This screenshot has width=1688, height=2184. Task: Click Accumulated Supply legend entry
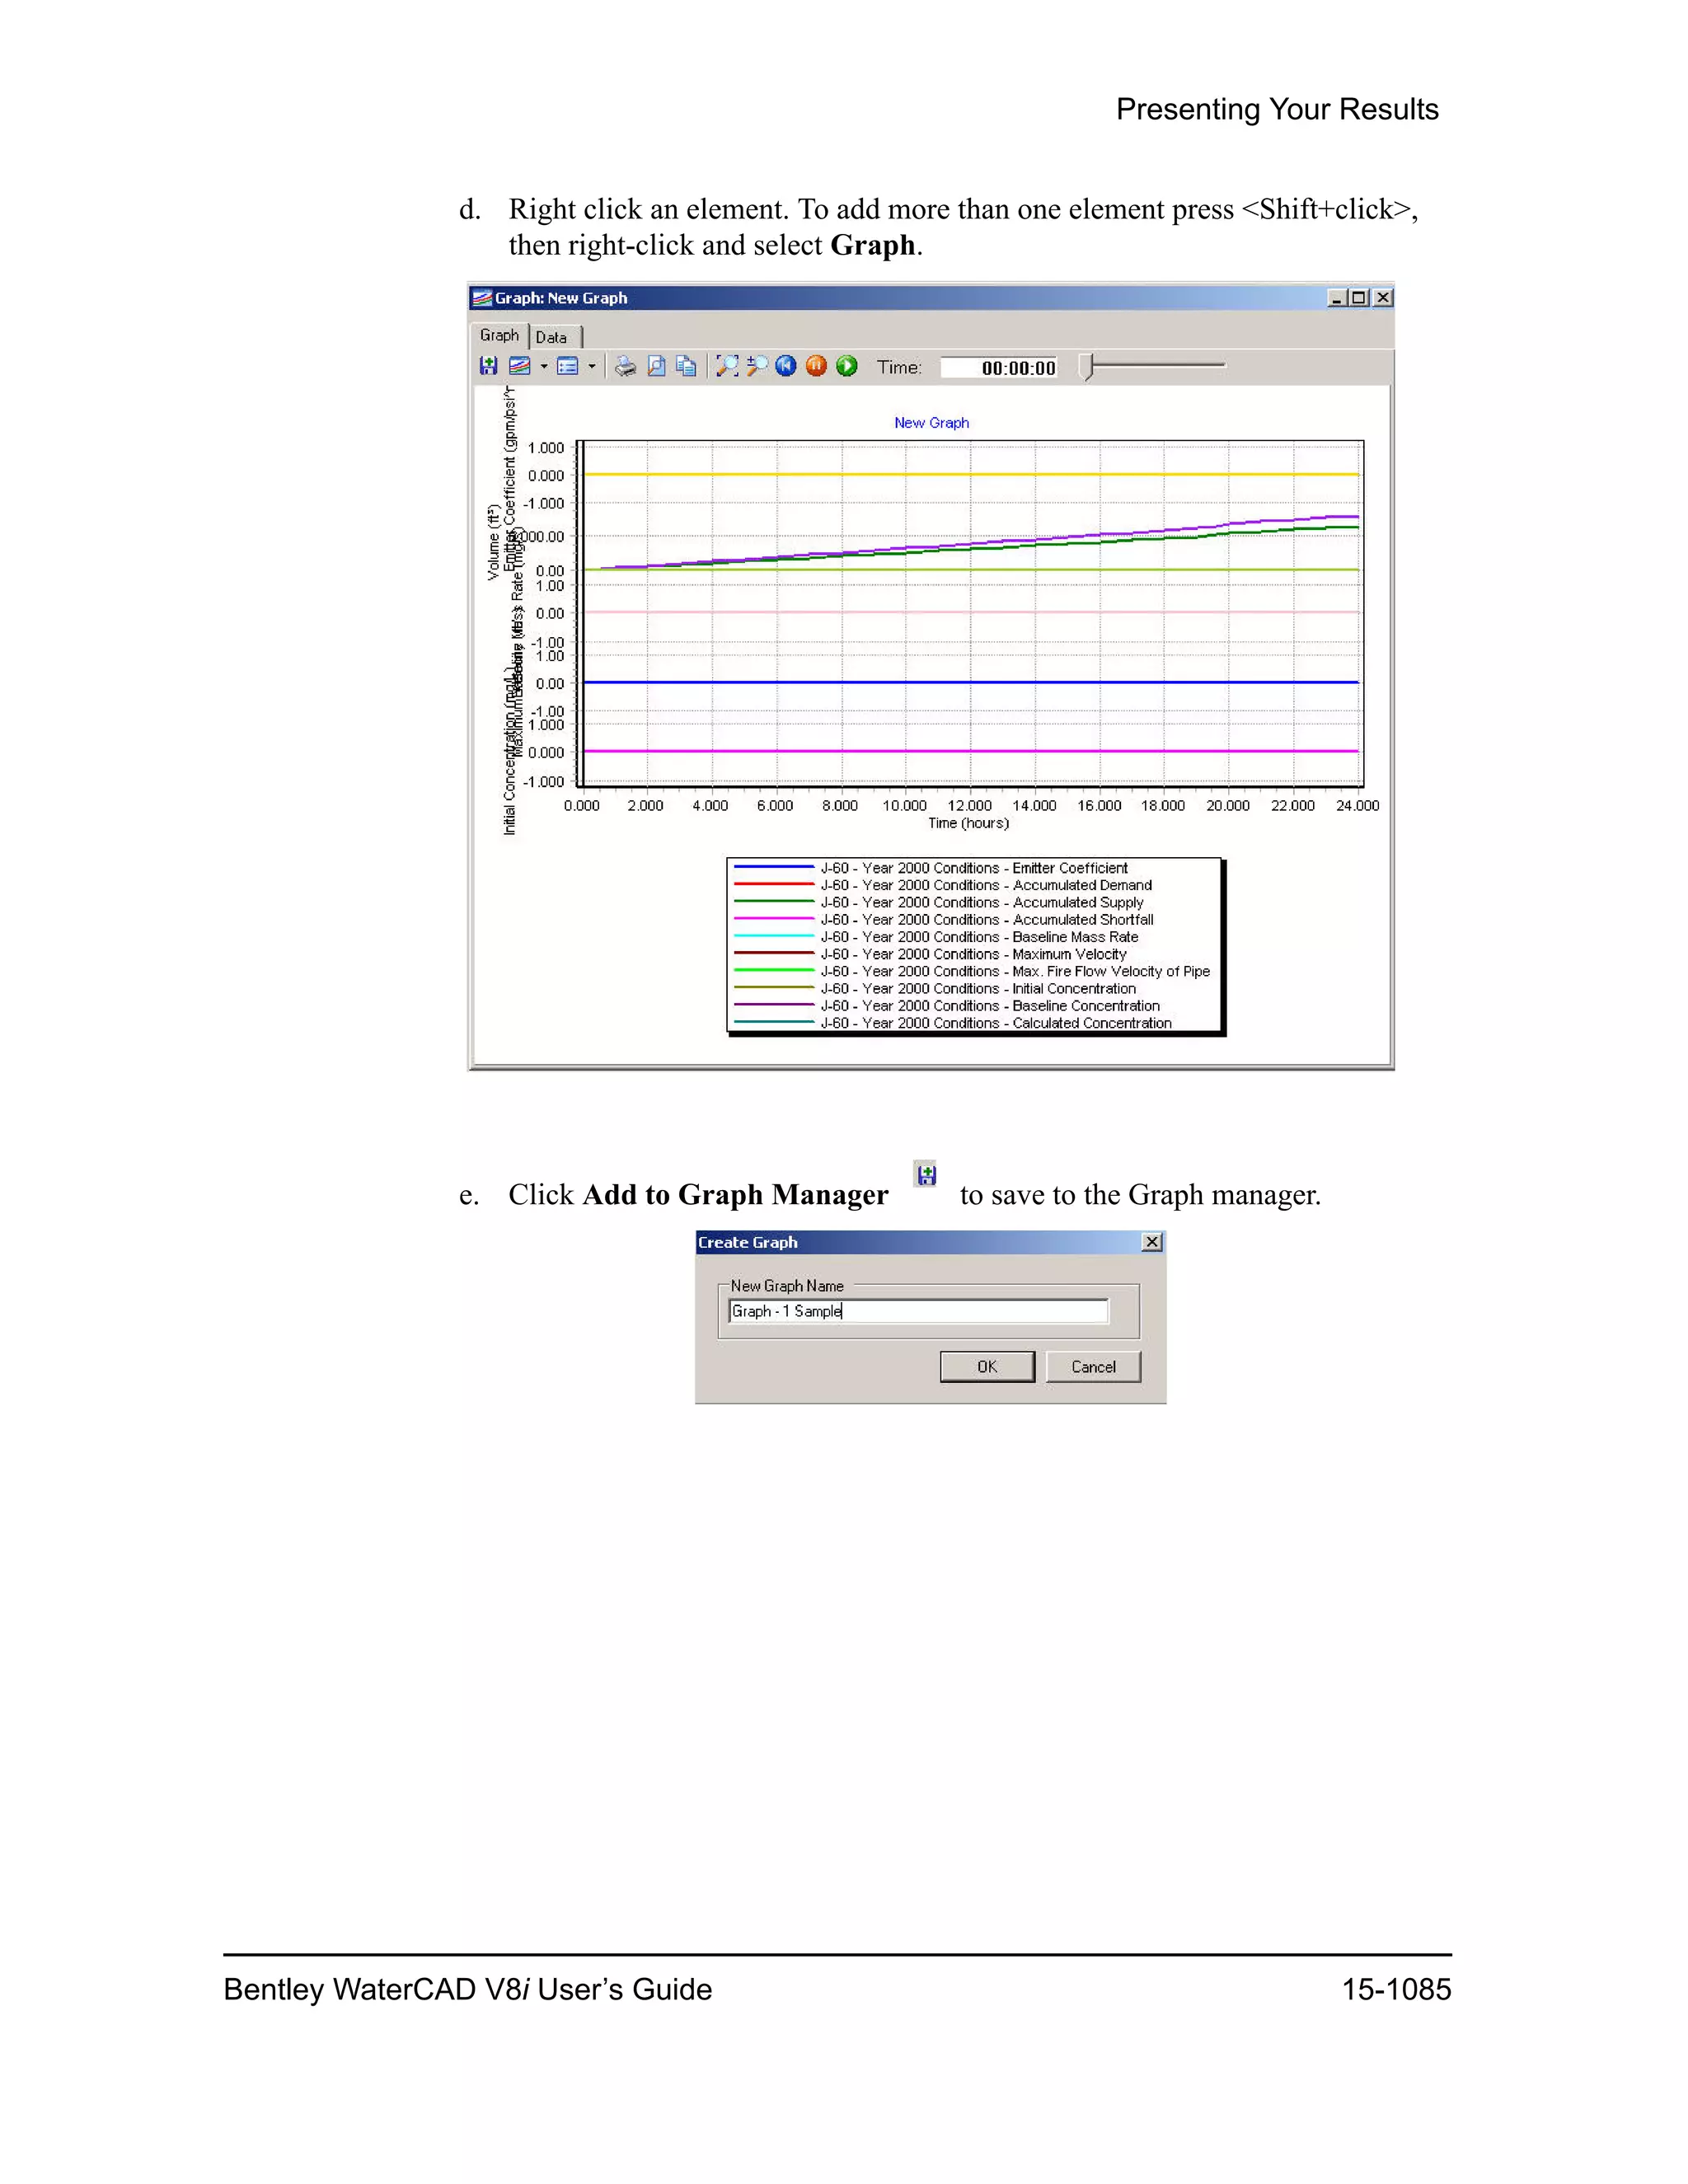938,902
